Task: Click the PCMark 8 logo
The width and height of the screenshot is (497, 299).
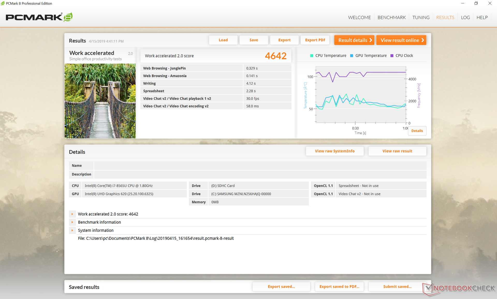Action: [x=39, y=17]
